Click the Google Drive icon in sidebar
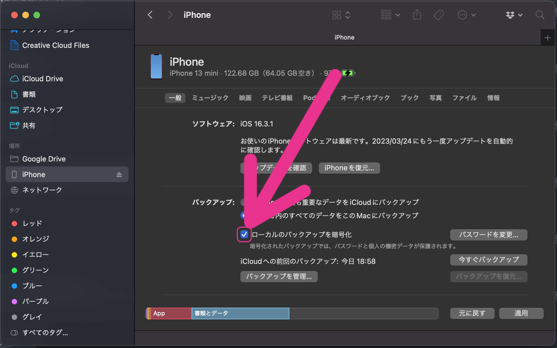Screen dimensions: 557x348 14,159
